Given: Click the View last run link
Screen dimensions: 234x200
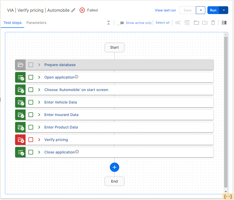Looking at the screenshot, I should [165, 10].
